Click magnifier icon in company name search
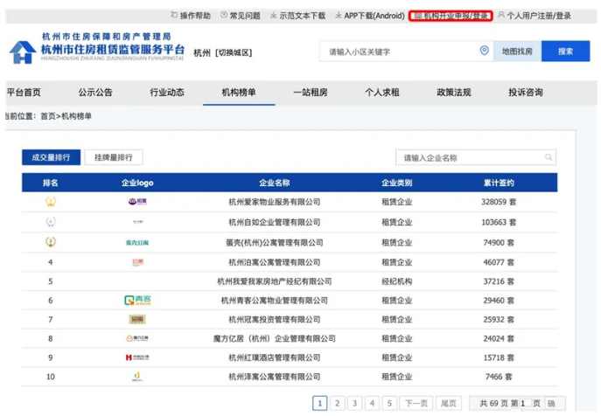 coord(549,158)
